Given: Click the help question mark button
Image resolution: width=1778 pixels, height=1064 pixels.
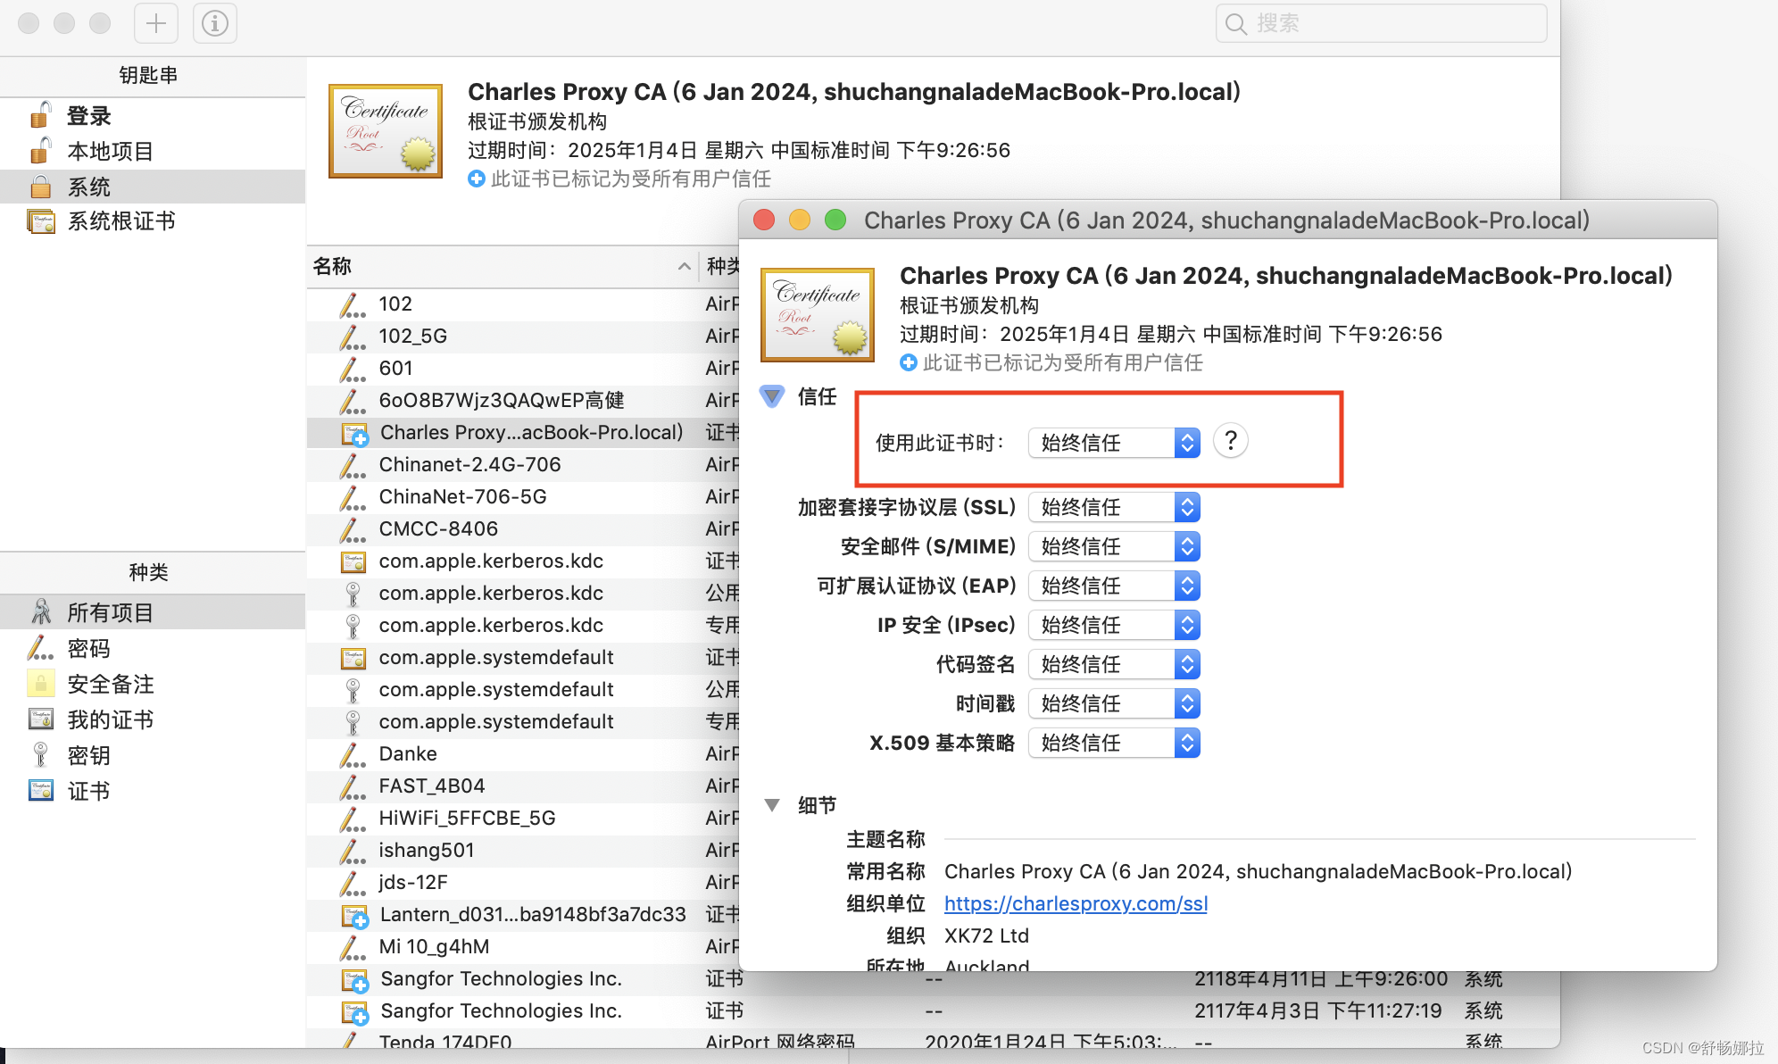Looking at the screenshot, I should point(1231,440).
